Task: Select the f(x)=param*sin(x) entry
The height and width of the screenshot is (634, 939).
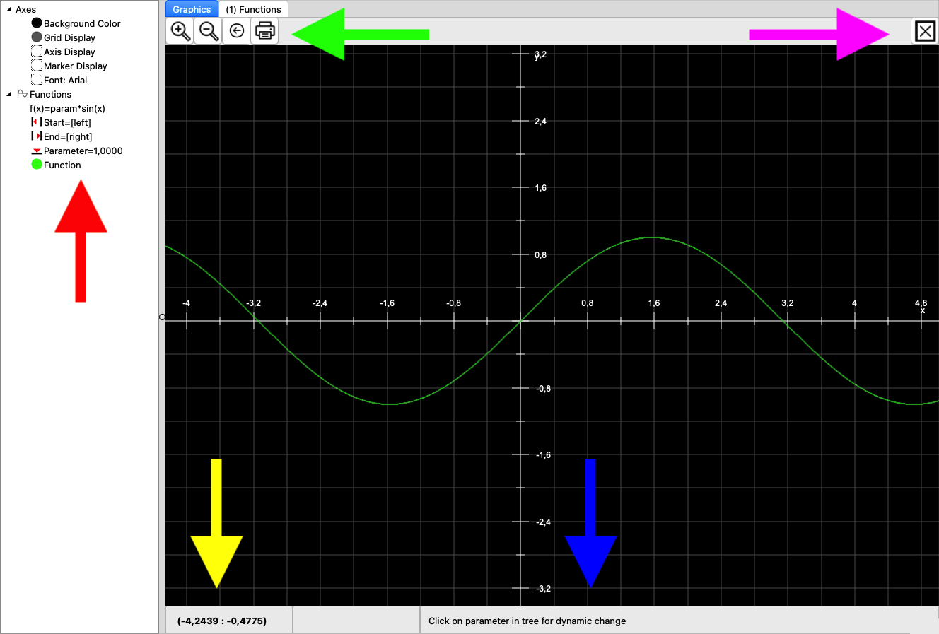Action: pos(67,108)
